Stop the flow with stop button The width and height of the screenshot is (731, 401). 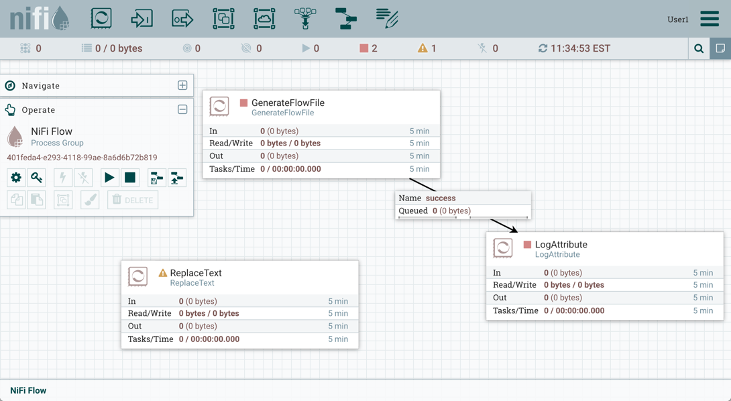point(130,178)
